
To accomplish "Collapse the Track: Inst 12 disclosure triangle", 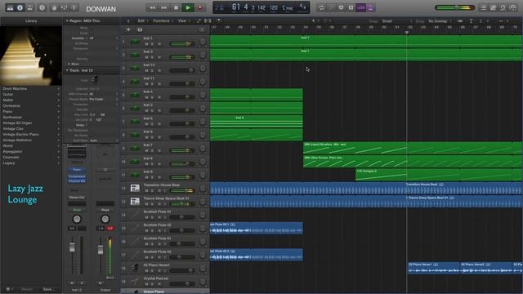I will 67,70.
